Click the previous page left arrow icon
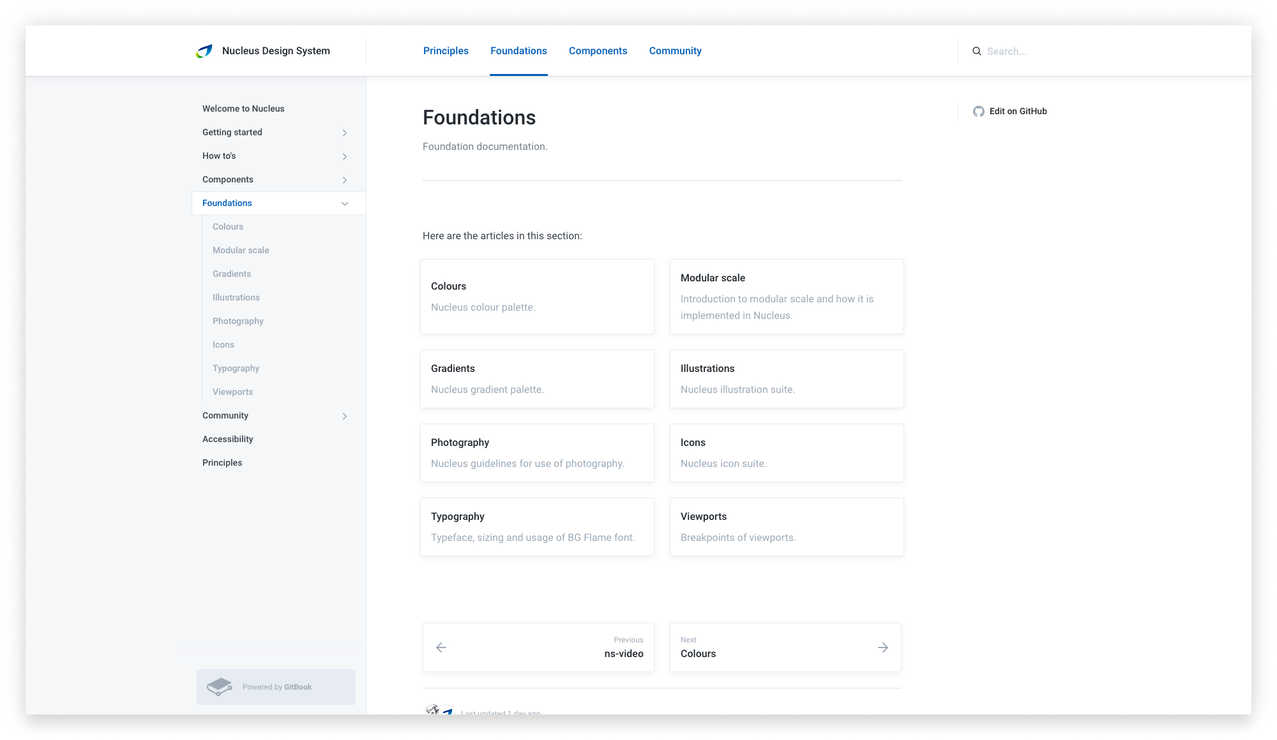 (441, 647)
